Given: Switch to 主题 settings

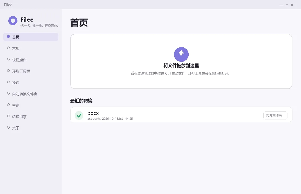Looking at the screenshot, I should (31, 105).
